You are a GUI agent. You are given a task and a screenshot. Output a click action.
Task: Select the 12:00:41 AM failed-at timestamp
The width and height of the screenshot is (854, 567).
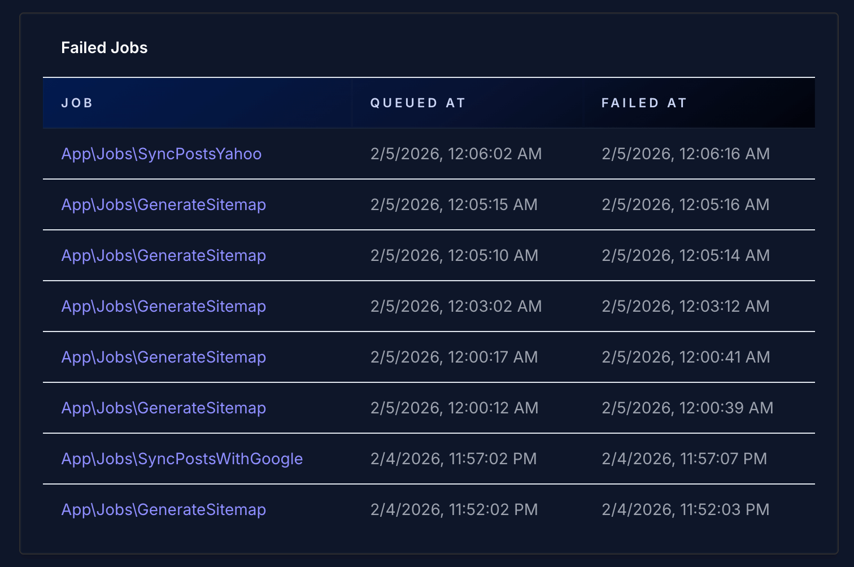click(685, 357)
